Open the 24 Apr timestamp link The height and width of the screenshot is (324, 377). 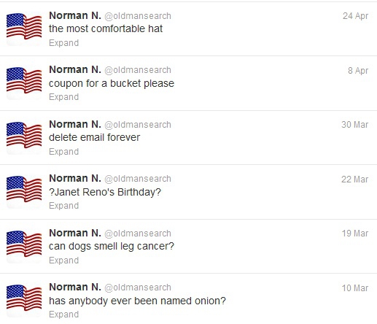tap(355, 16)
